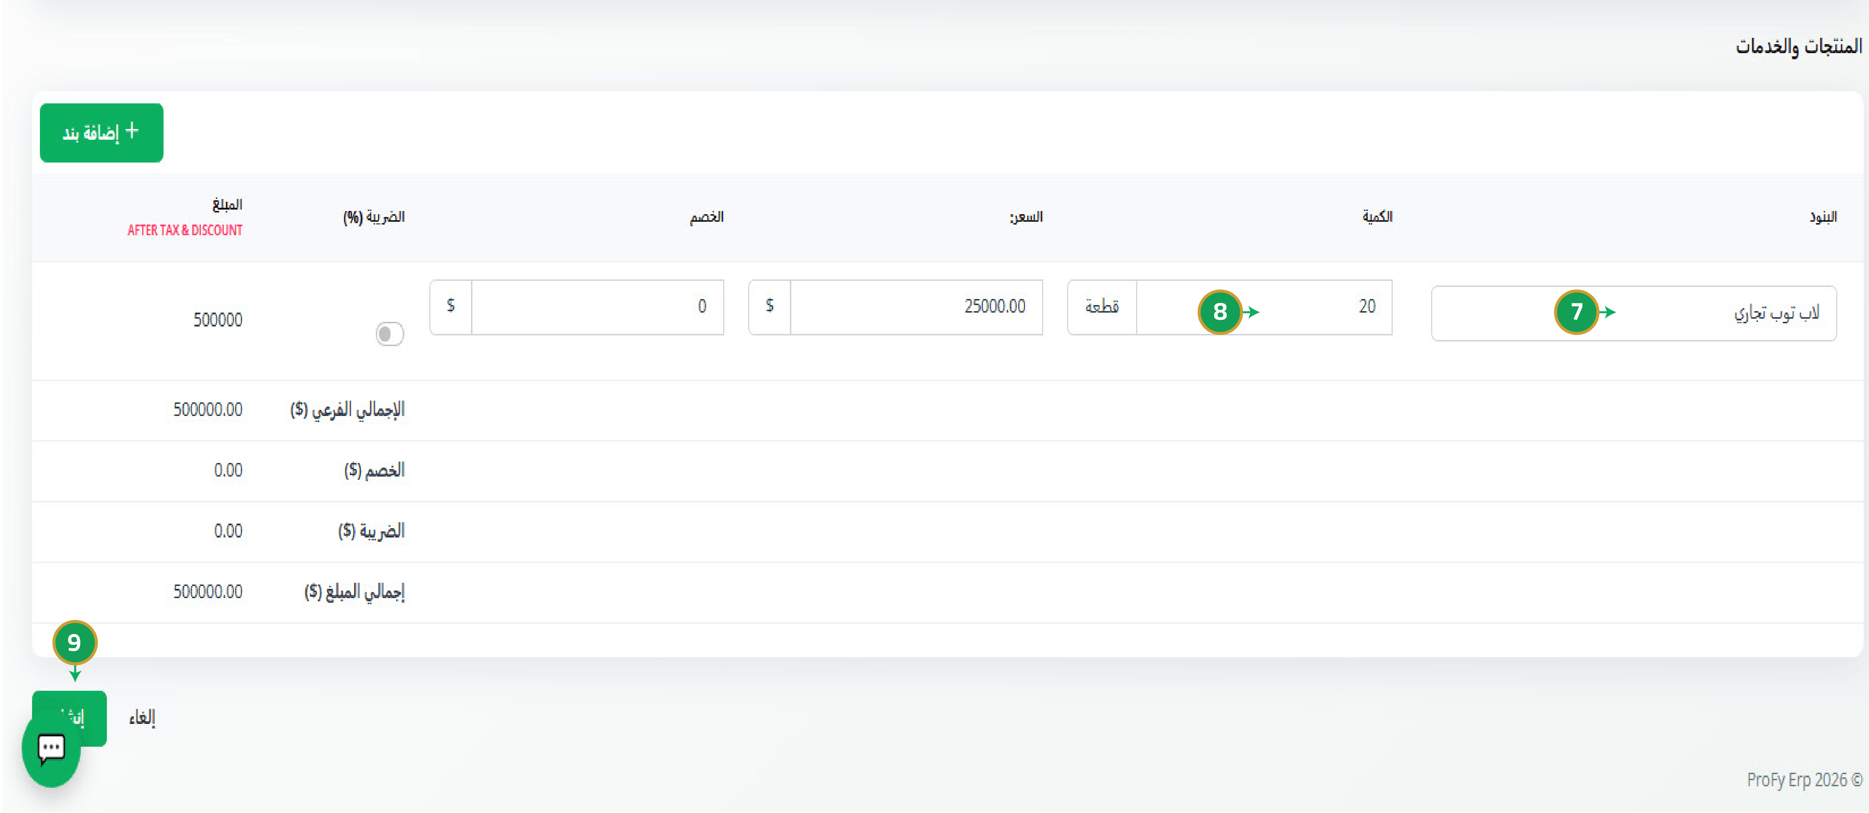Click the إضافة بند add item button
1869x813 pixels.
tap(102, 133)
